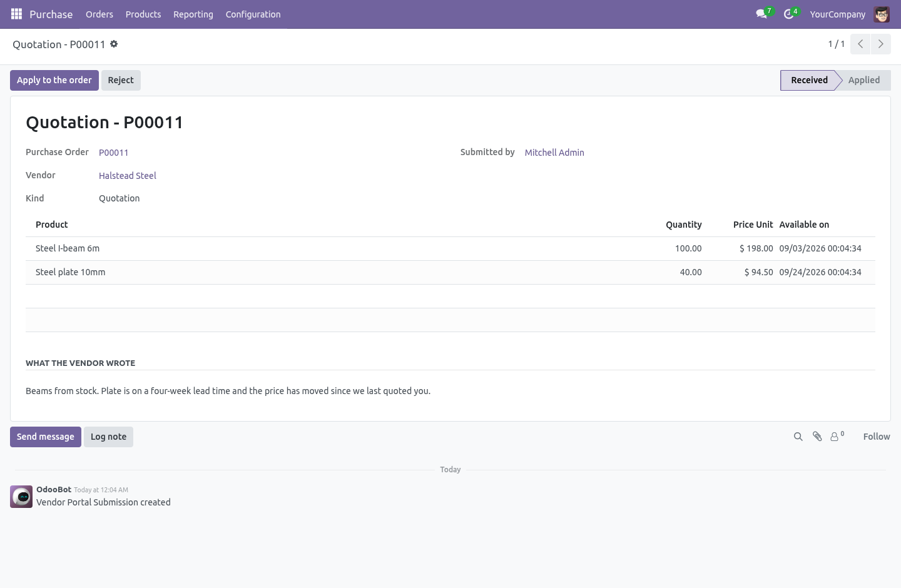Open the Halstead Steel vendor link
Image resolution: width=901 pixels, height=588 pixels.
point(128,176)
